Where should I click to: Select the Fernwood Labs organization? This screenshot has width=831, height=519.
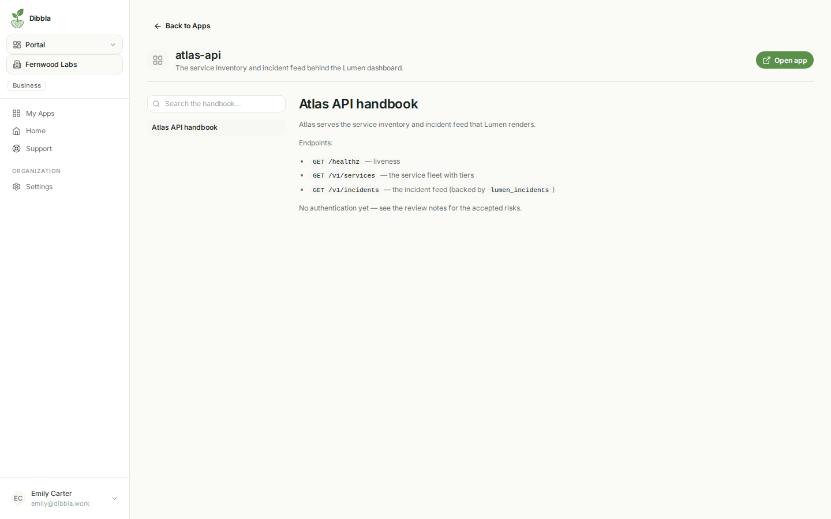pyautogui.click(x=65, y=65)
